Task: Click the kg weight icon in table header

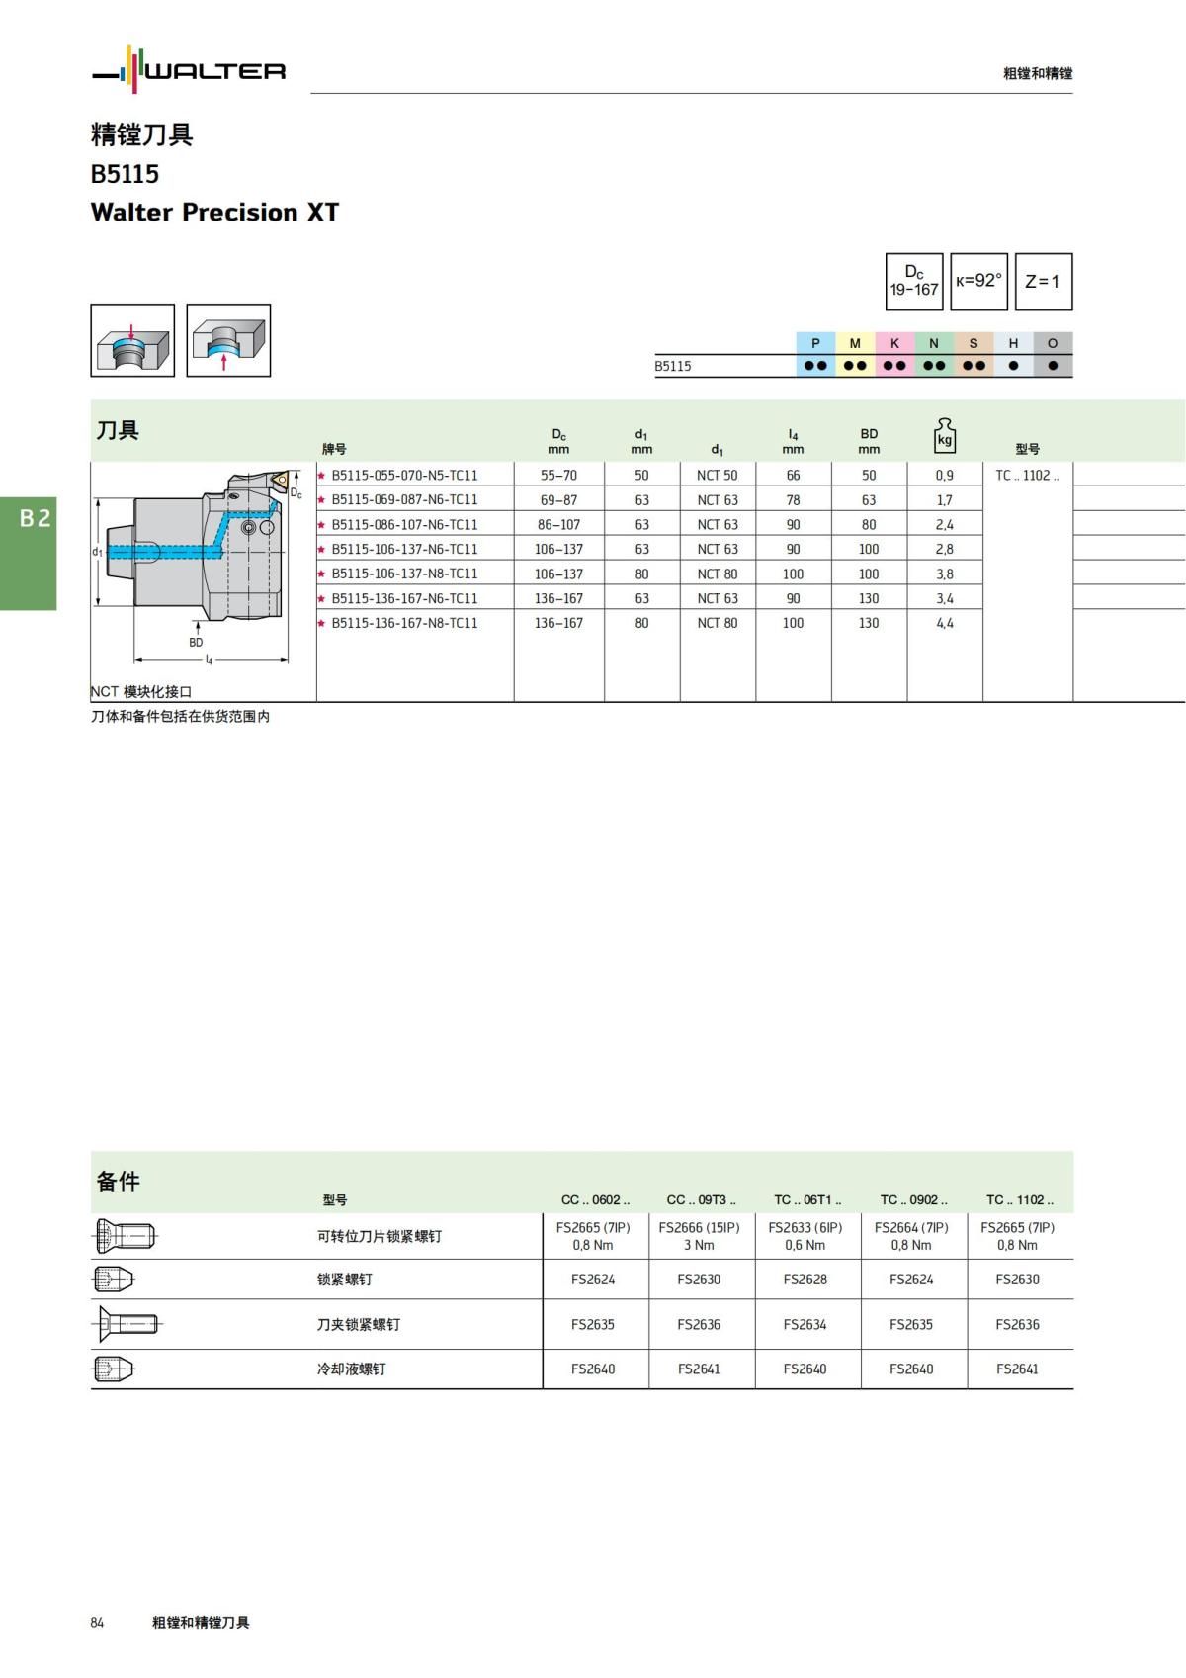Action: click(x=945, y=435)
